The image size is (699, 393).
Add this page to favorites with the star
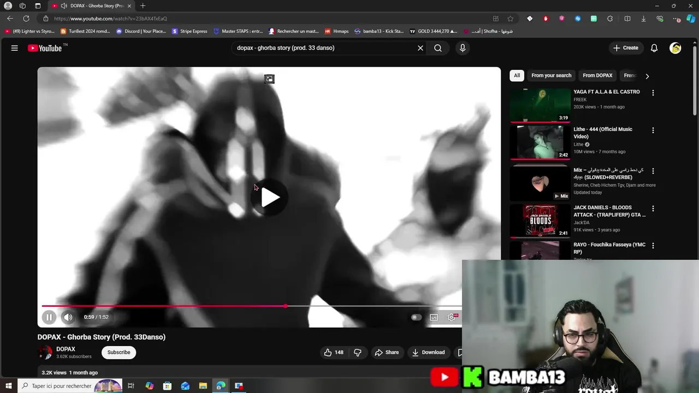(510, 19)
